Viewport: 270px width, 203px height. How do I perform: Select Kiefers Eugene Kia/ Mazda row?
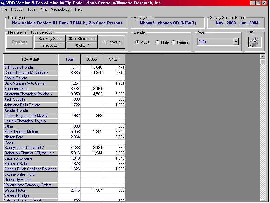31,115
